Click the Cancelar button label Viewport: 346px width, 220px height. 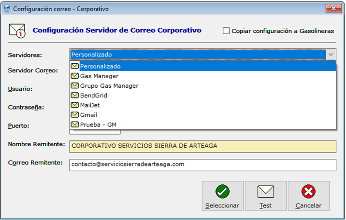[x=308, y=206]
